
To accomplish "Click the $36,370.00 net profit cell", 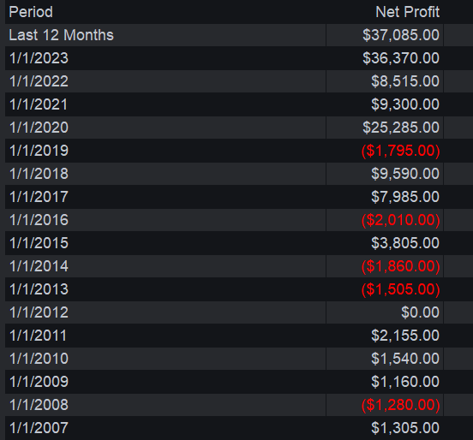I will [x=401, y=58].
